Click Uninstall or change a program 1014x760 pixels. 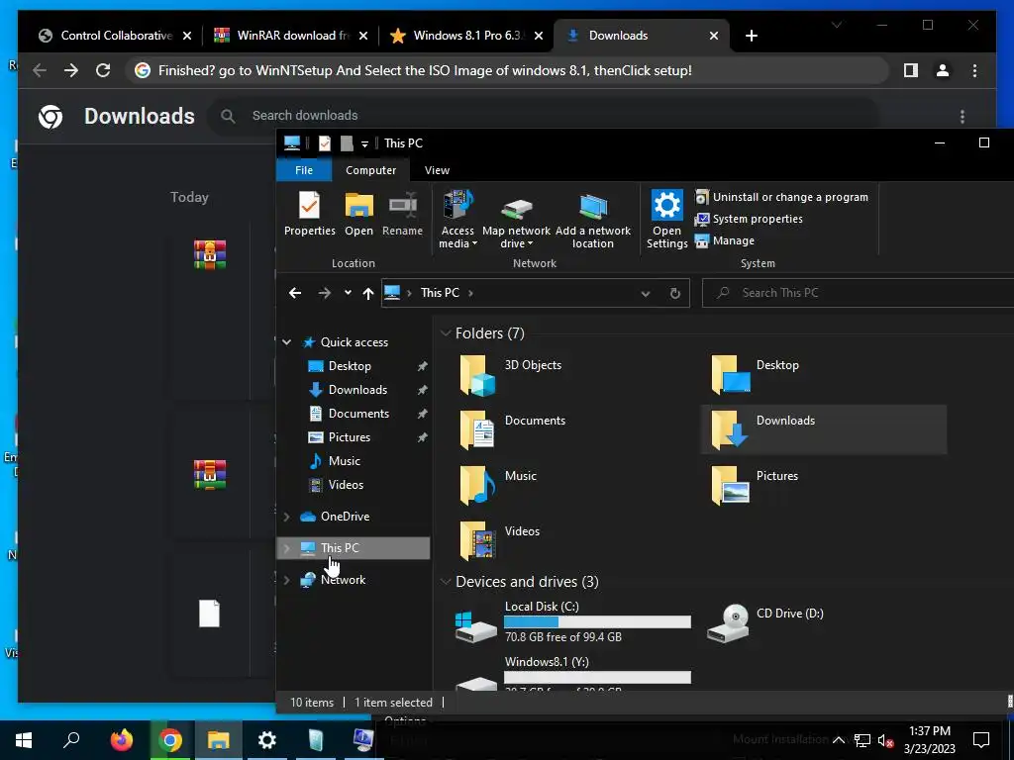(781, 197)
